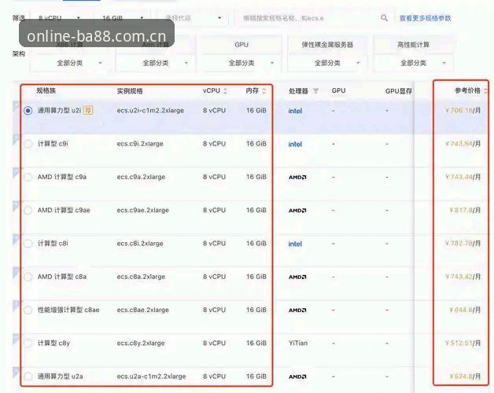Image resolution: width=494 pixels, height=393 pixels.
Task: Sort the table by the 内存 column
Action: click(x=264, y=91)
